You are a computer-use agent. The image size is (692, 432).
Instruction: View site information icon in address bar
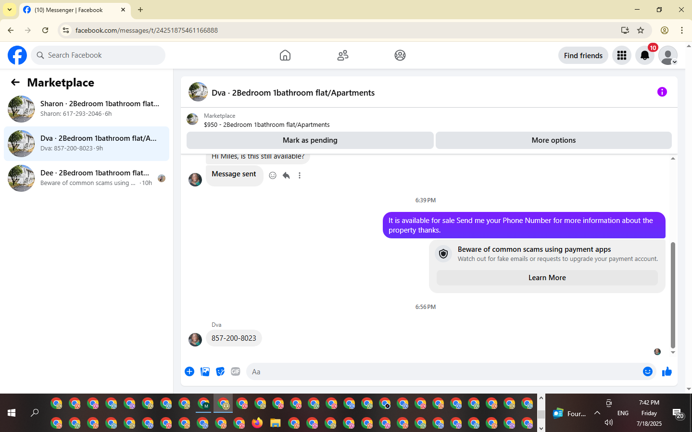click(x=66, y=30)
